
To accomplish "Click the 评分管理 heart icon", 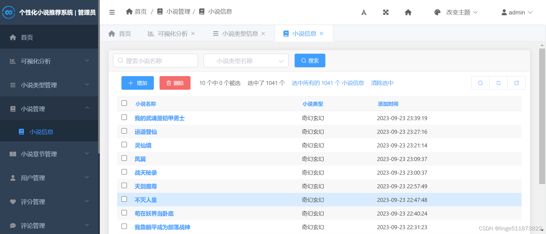I will (13, 202).
